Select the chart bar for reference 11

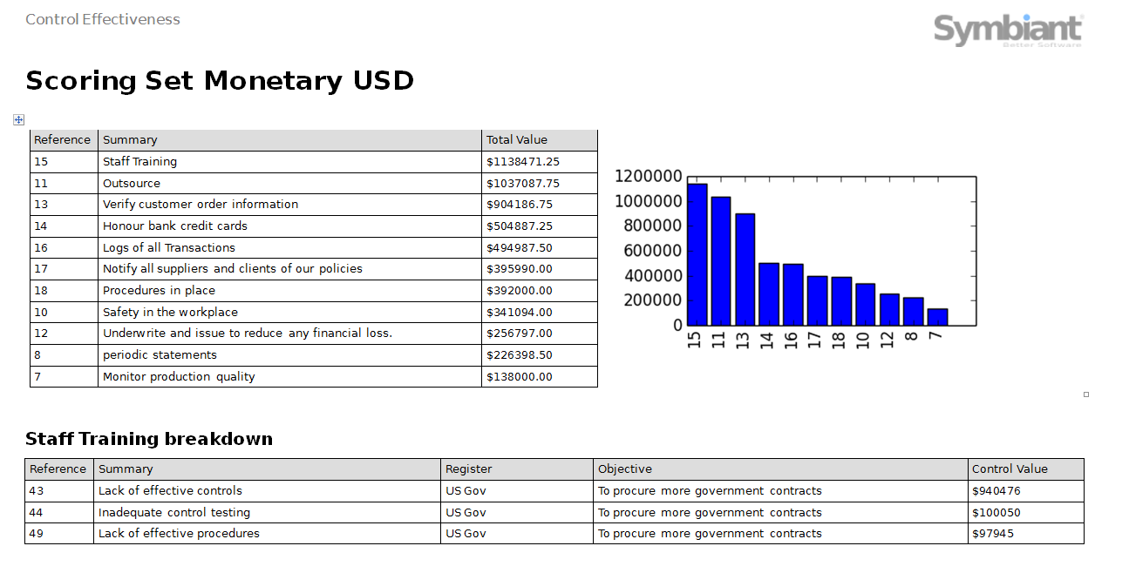[x=721, y=261]
